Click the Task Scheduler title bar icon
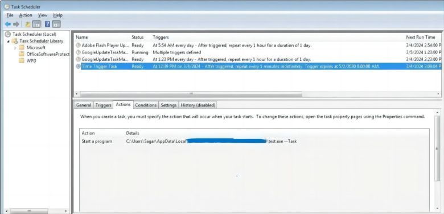This screenshot has width=444, height=214. coord(6,6)
